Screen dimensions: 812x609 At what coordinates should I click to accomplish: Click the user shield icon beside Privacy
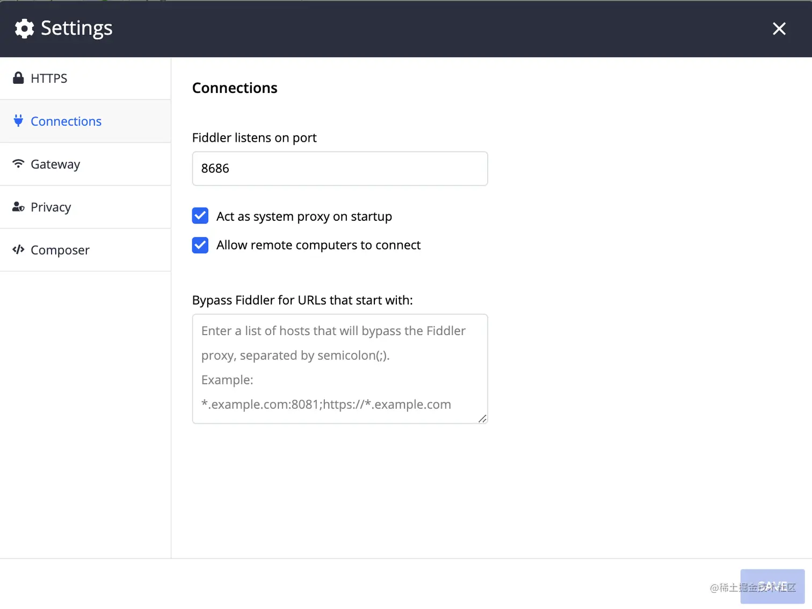click(x=18, y=207)
